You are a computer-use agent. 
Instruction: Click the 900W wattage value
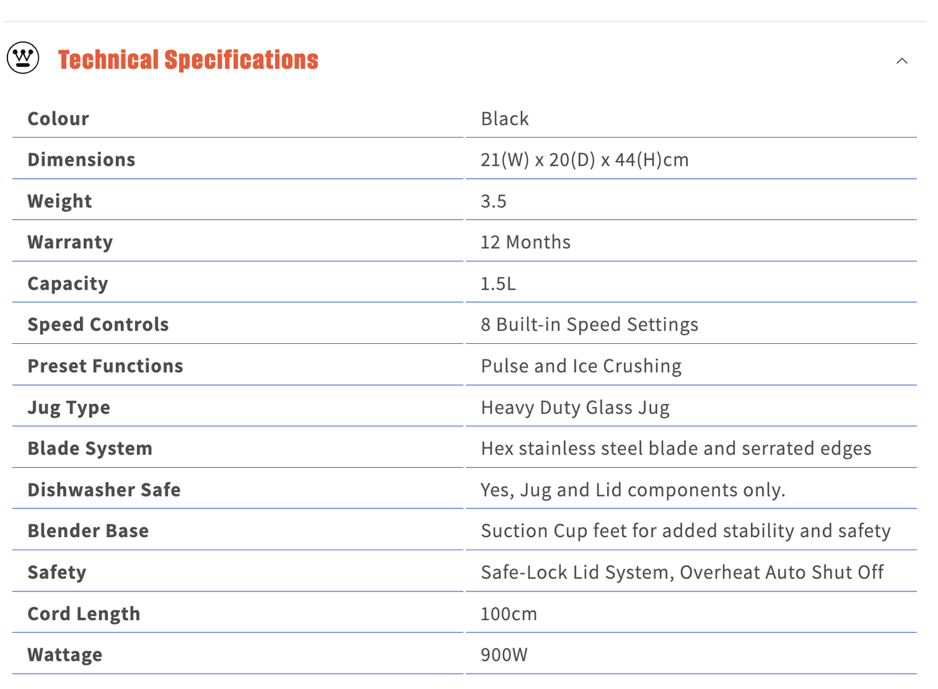coord(504,655)
